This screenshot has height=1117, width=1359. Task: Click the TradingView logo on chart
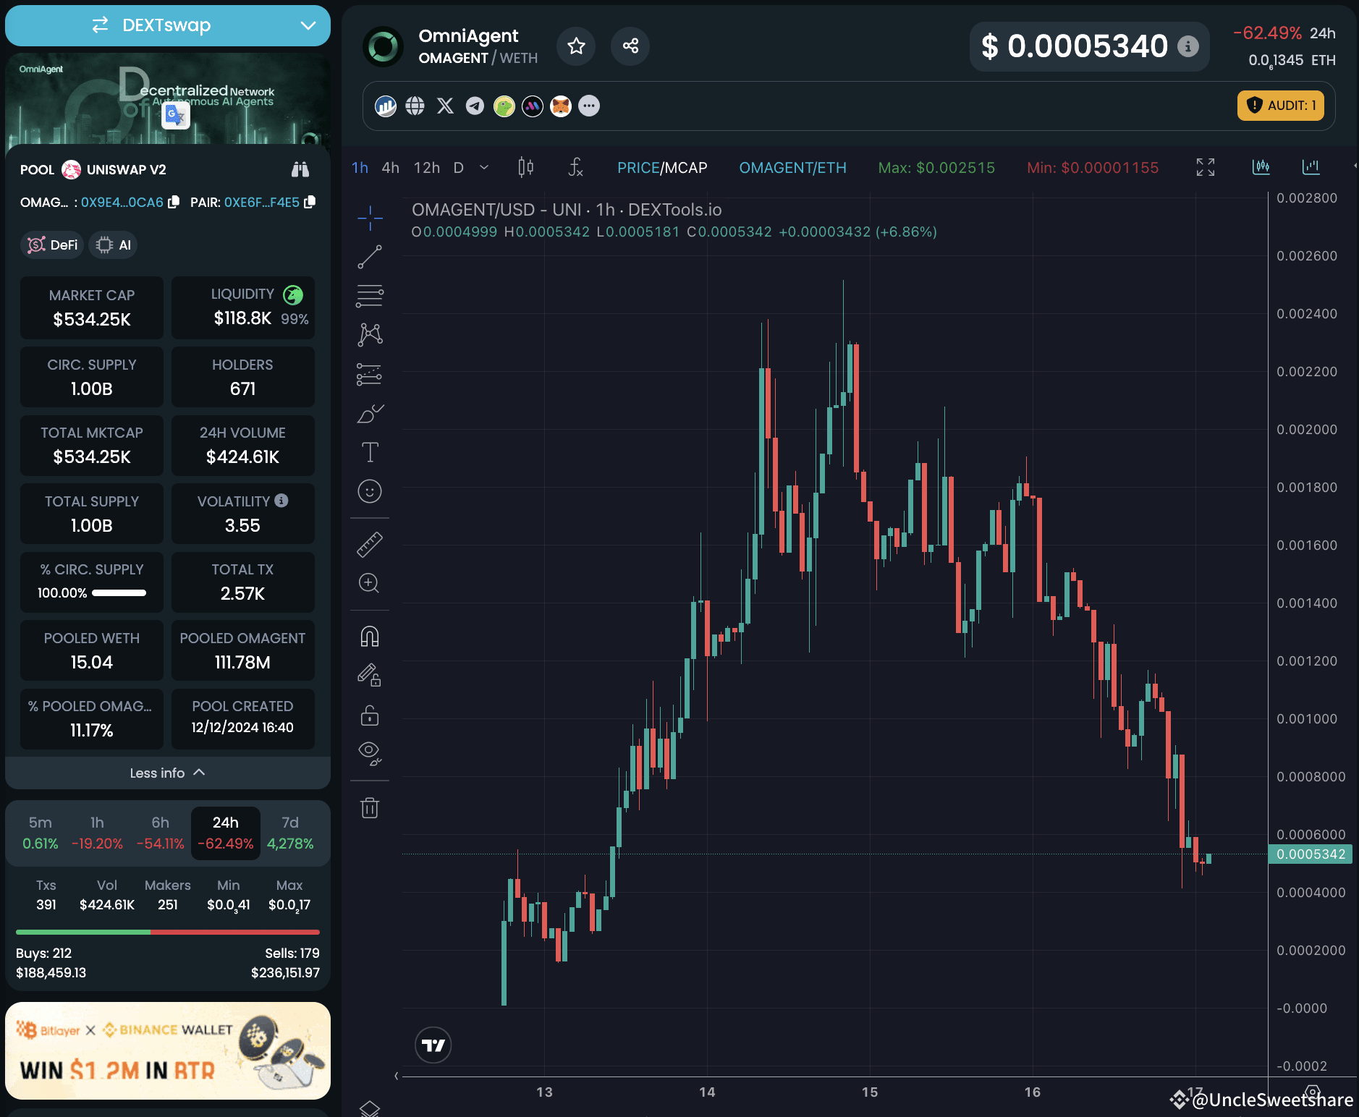pyautogui.click(x=433, y=1045)
